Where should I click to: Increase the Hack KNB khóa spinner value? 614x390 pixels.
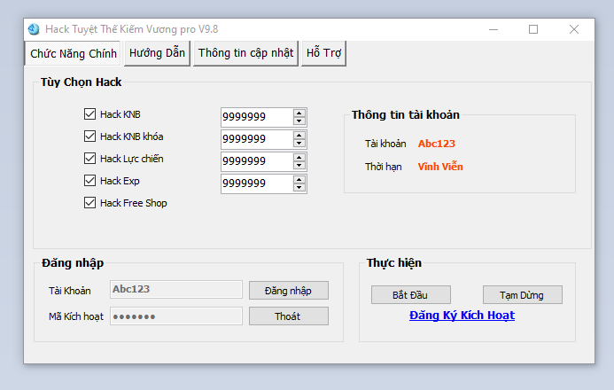pos(299,136)
